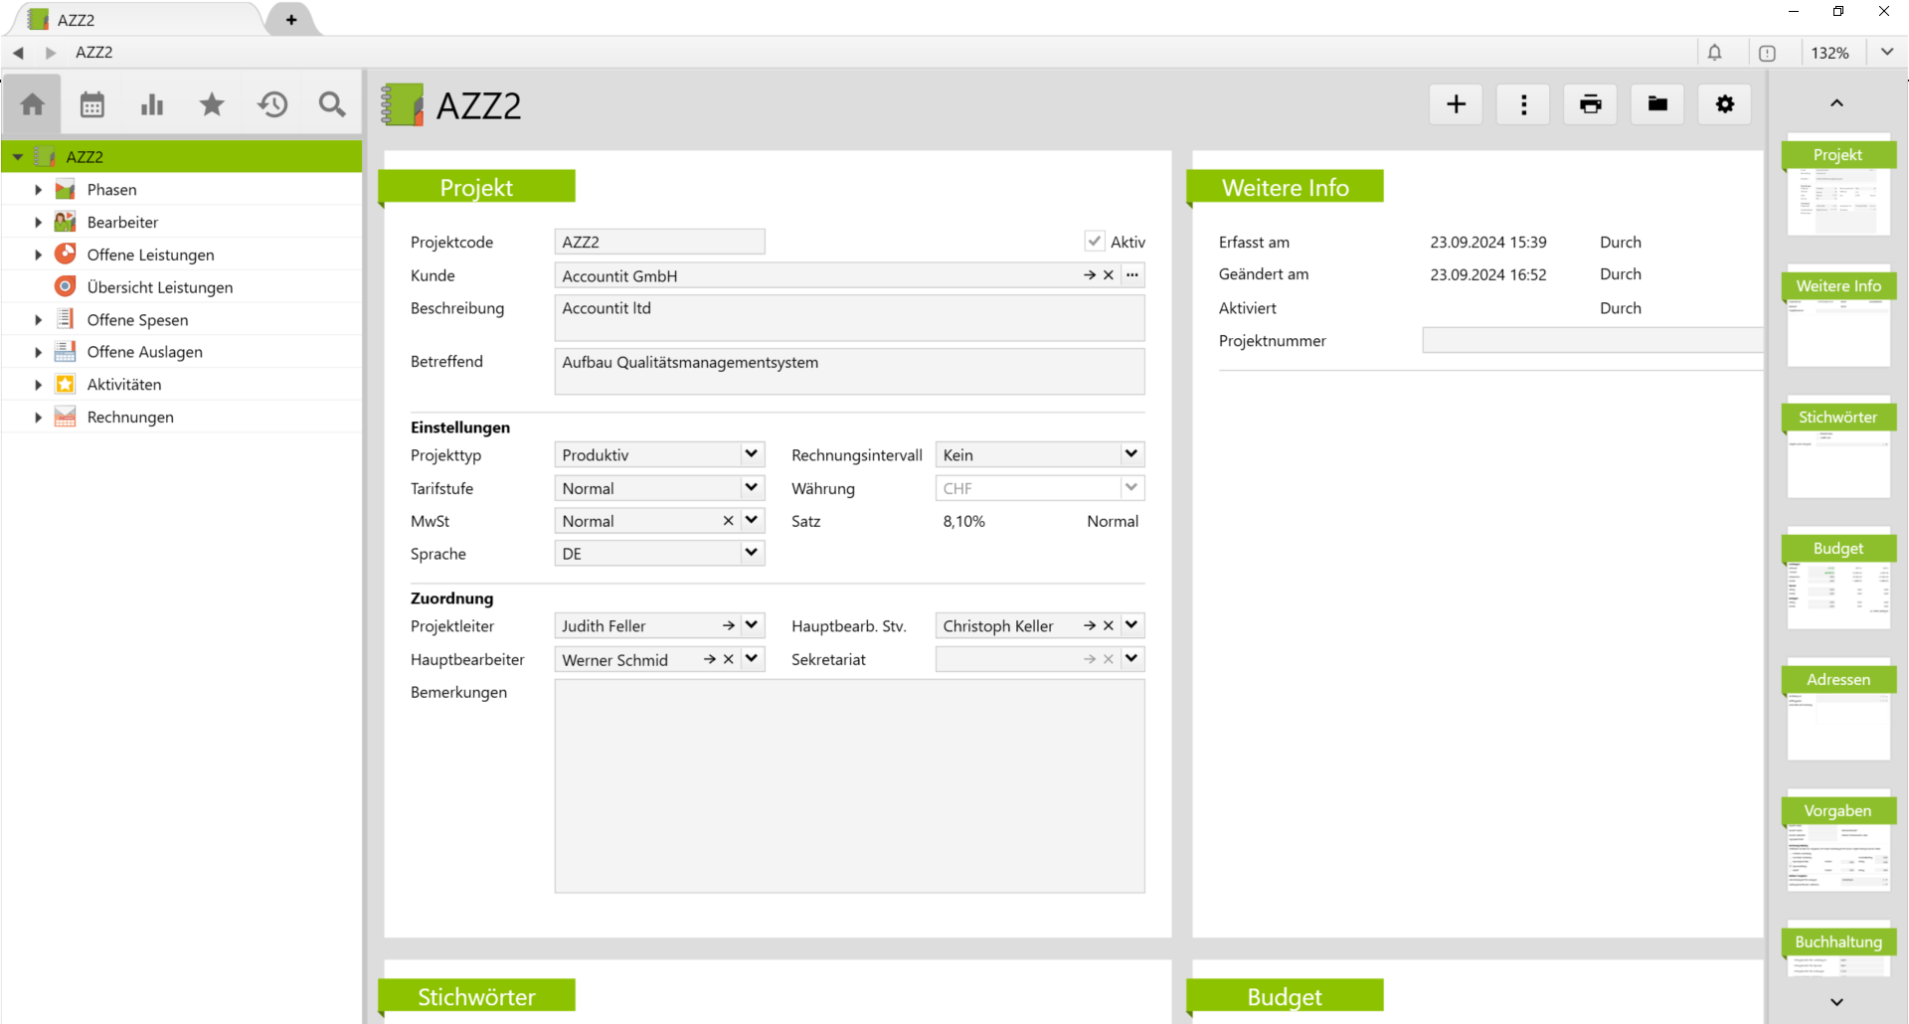Viewport: 1909px width, 1024px height.
Task: Toggle the Aktiv checkbox
Action: (1095, 242)
